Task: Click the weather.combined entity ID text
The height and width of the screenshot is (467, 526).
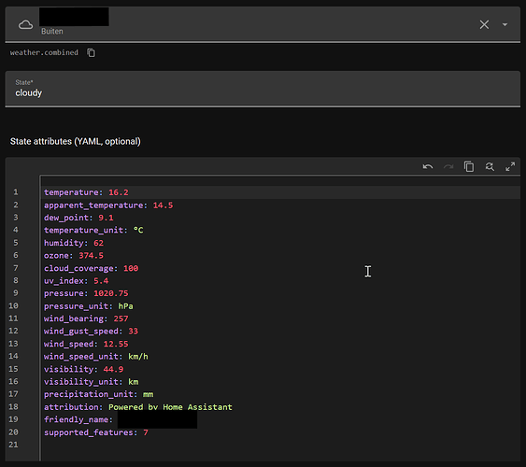Action: pos(44,52)
